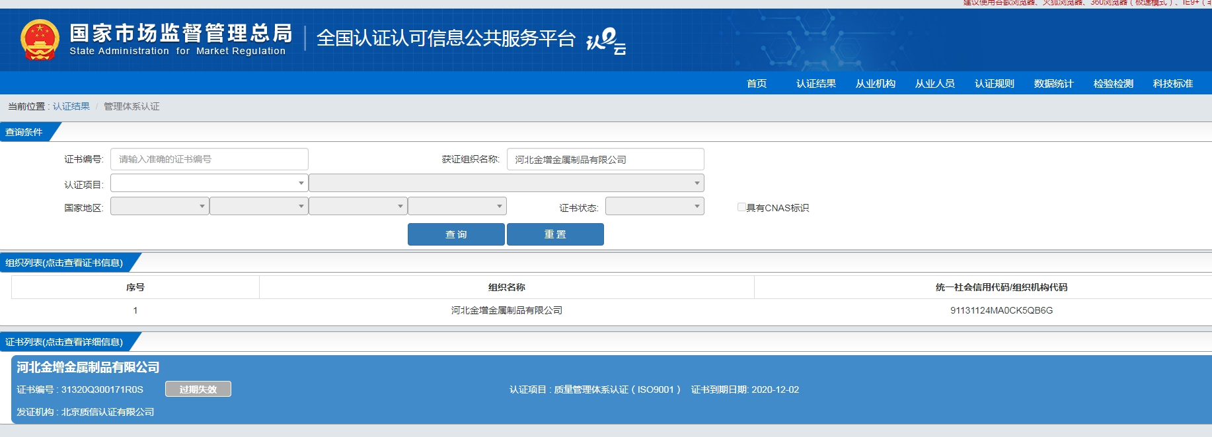Select 河北金增金属制品有限公司 in organization table
The height and width of the screenshot is (437, 1212).
coord(507,310)
